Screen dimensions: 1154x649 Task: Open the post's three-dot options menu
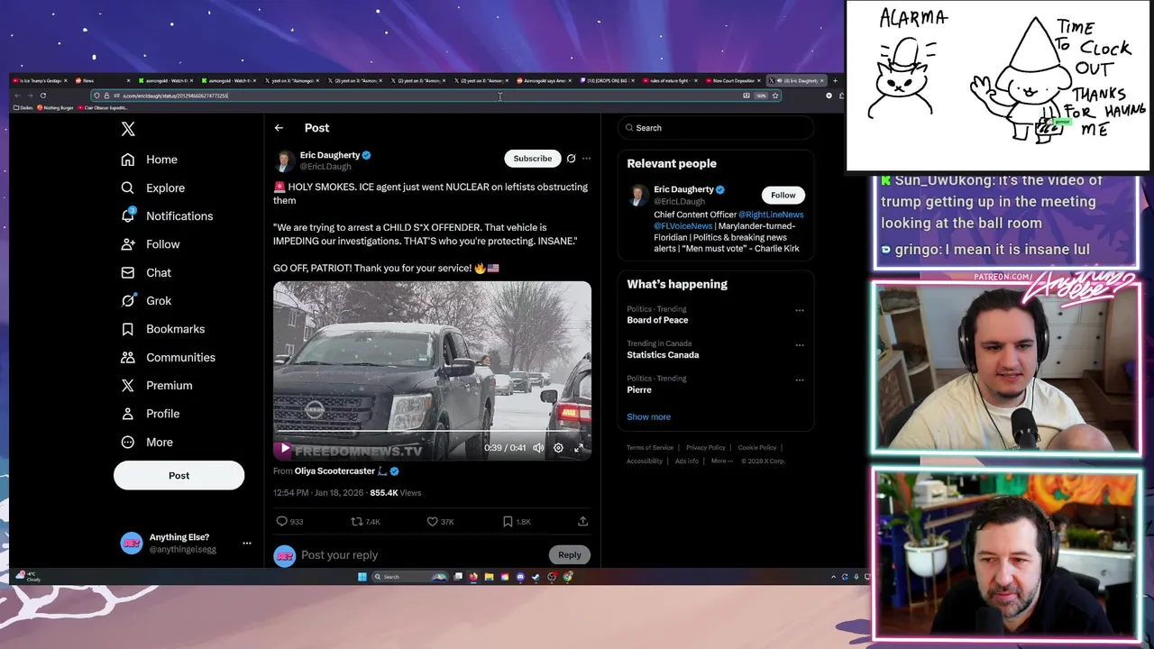tap(586, 159)
